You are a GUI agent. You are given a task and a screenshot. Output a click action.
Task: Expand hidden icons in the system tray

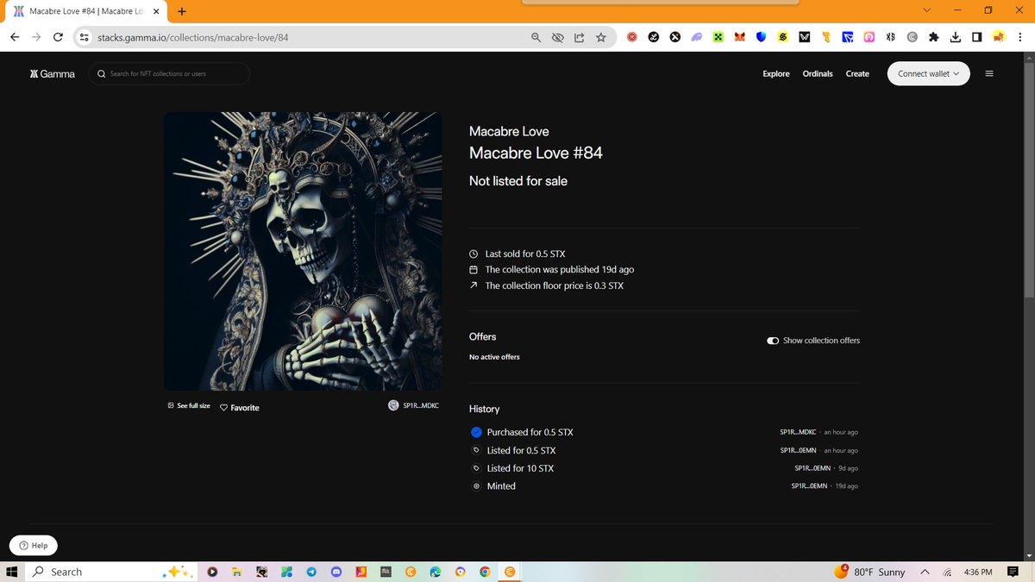[924, 572]
